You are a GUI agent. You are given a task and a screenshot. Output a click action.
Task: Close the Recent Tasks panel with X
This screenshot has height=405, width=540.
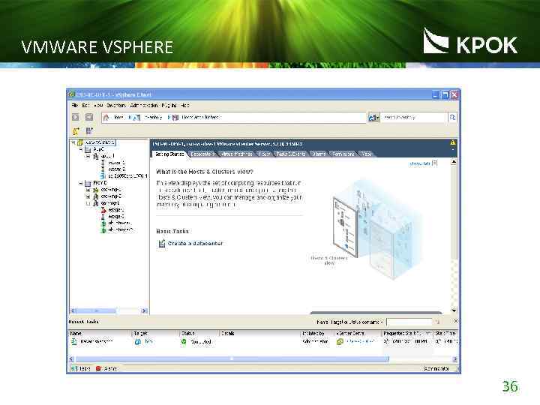click(x=456, y=321)
